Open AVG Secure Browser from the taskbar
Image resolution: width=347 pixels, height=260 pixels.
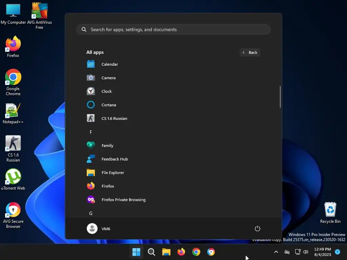211,252
